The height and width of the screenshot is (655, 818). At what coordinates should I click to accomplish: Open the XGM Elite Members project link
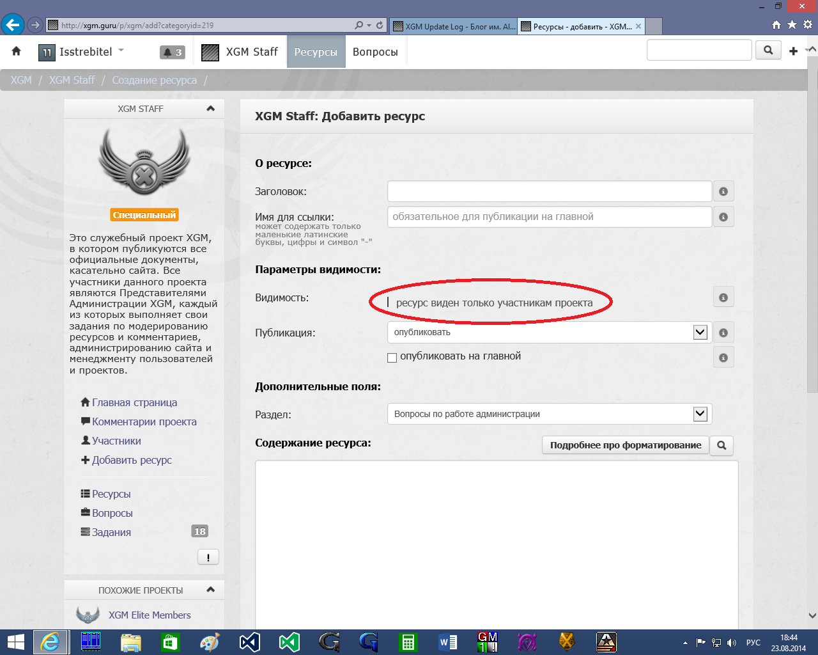[150, 615]
